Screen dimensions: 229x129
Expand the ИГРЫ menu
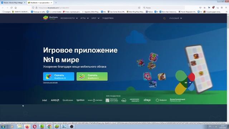(84, 18)
